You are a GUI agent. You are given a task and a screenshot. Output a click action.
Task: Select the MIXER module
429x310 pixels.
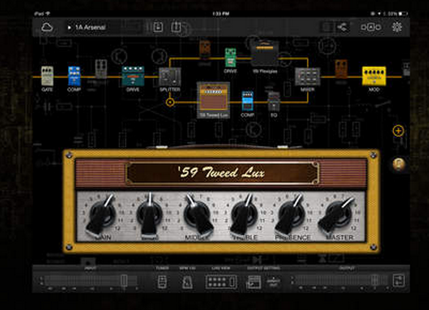pyautogui.click(x=308, y=77)
